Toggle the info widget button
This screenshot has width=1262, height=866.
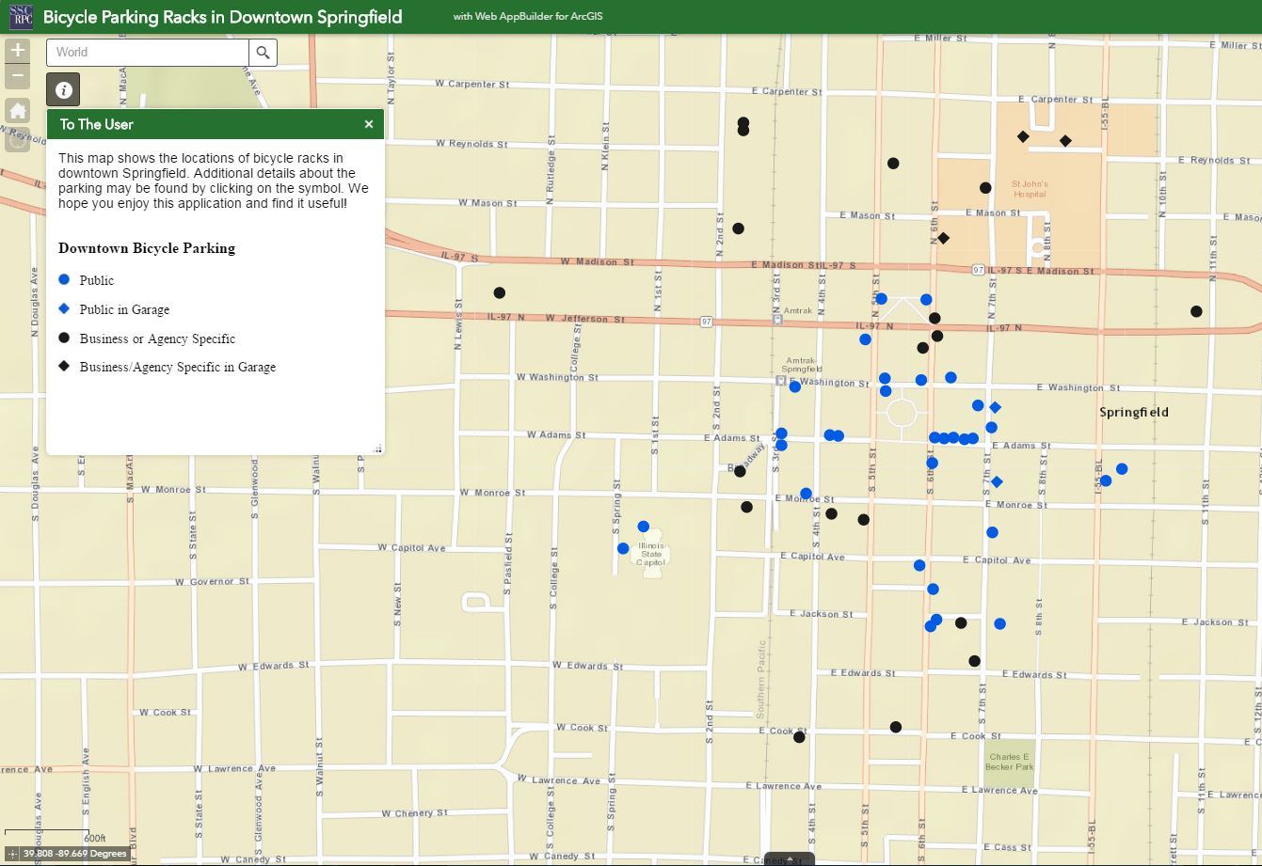coord(63,89)
